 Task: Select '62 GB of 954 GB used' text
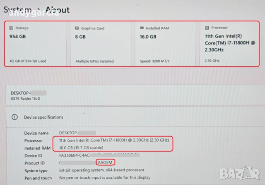28,61
